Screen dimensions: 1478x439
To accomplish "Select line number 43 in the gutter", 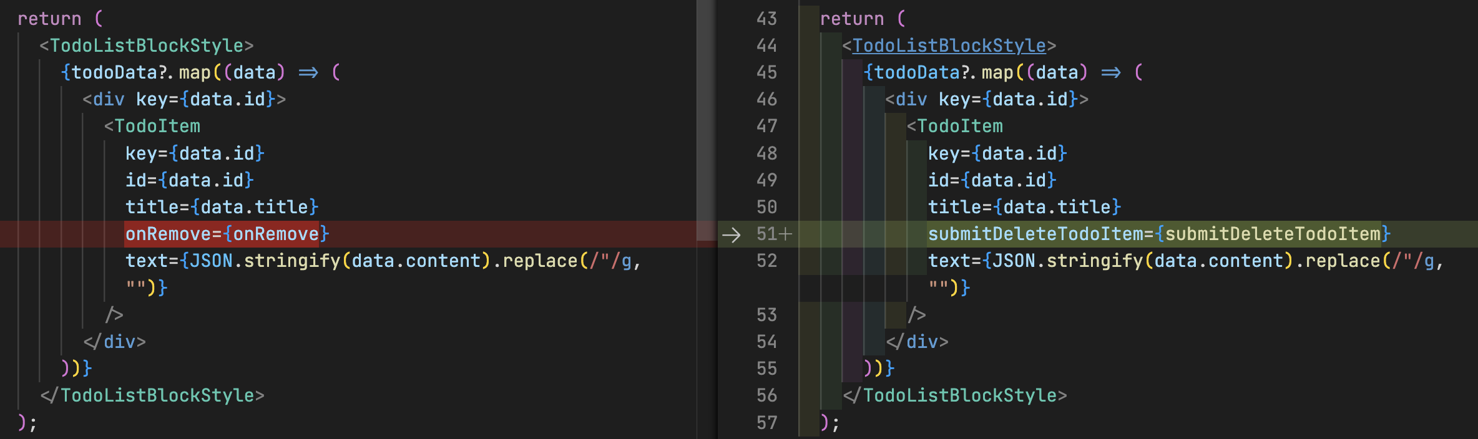I will 766,19.
